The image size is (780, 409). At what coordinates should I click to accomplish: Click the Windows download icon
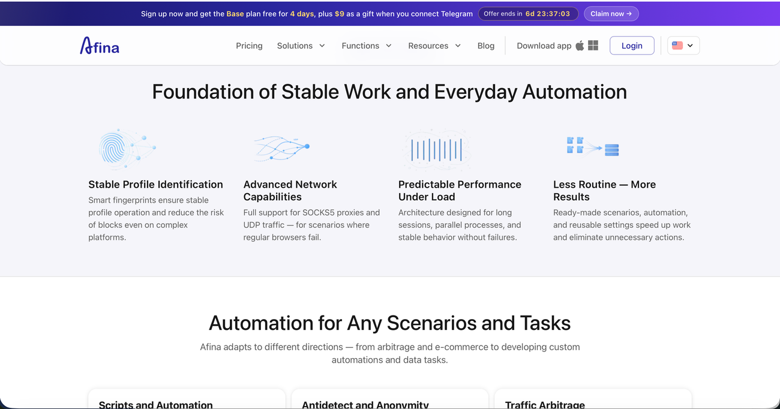pos(593,46)
